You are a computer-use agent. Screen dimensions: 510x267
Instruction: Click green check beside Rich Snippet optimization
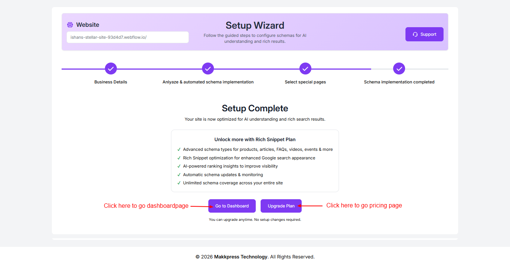[x=179, y=158]
